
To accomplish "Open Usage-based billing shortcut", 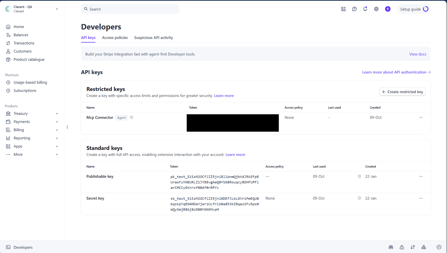I will pyautogui.click(x=30, y=82).
